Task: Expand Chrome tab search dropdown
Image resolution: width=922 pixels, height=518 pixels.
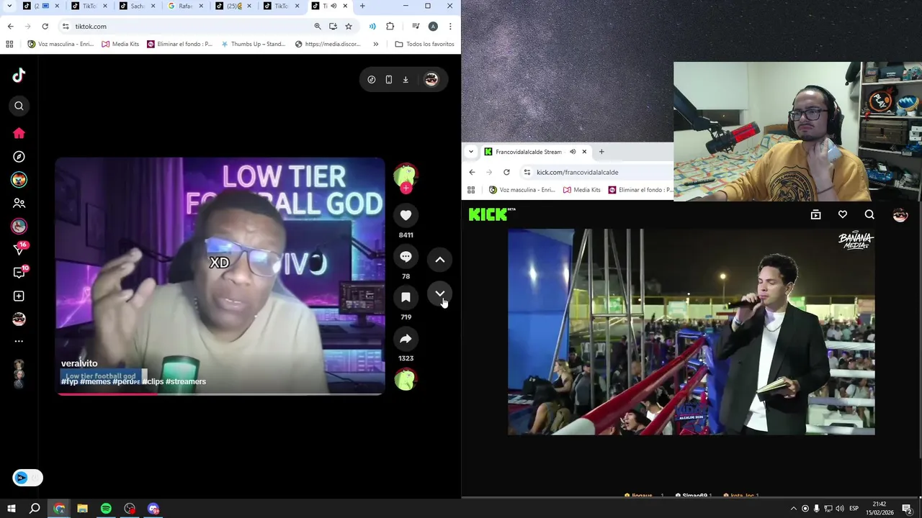Action: click(9, 6)
